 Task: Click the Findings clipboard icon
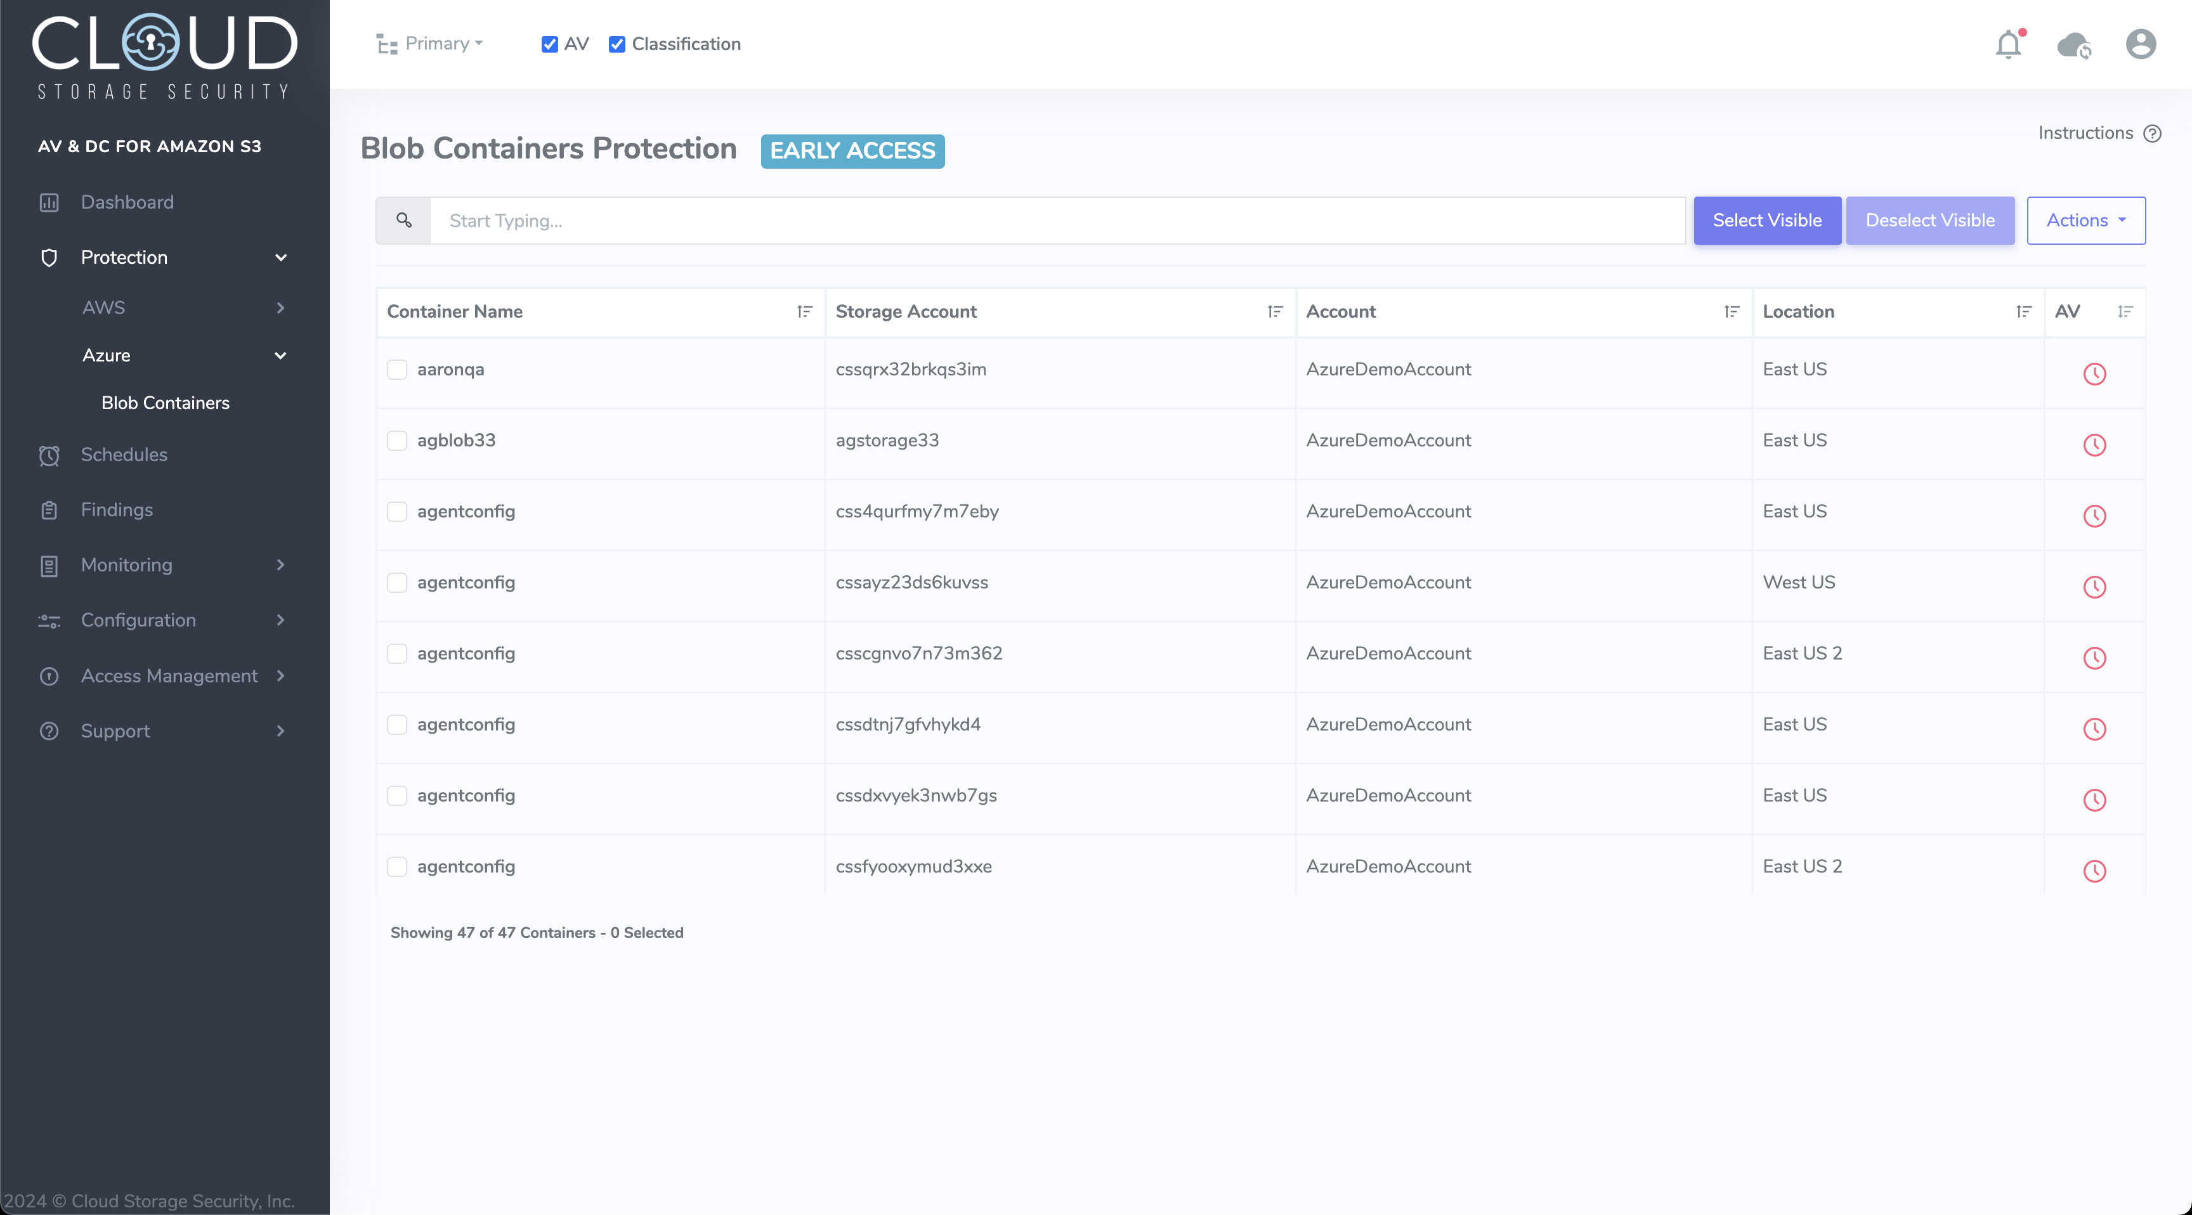click(49, 510)
